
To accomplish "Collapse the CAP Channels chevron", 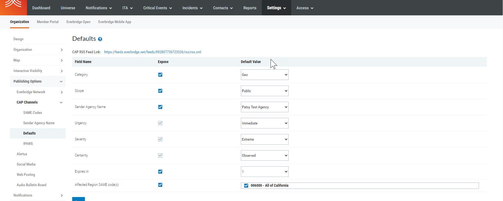I will click(x=61, y=102).
